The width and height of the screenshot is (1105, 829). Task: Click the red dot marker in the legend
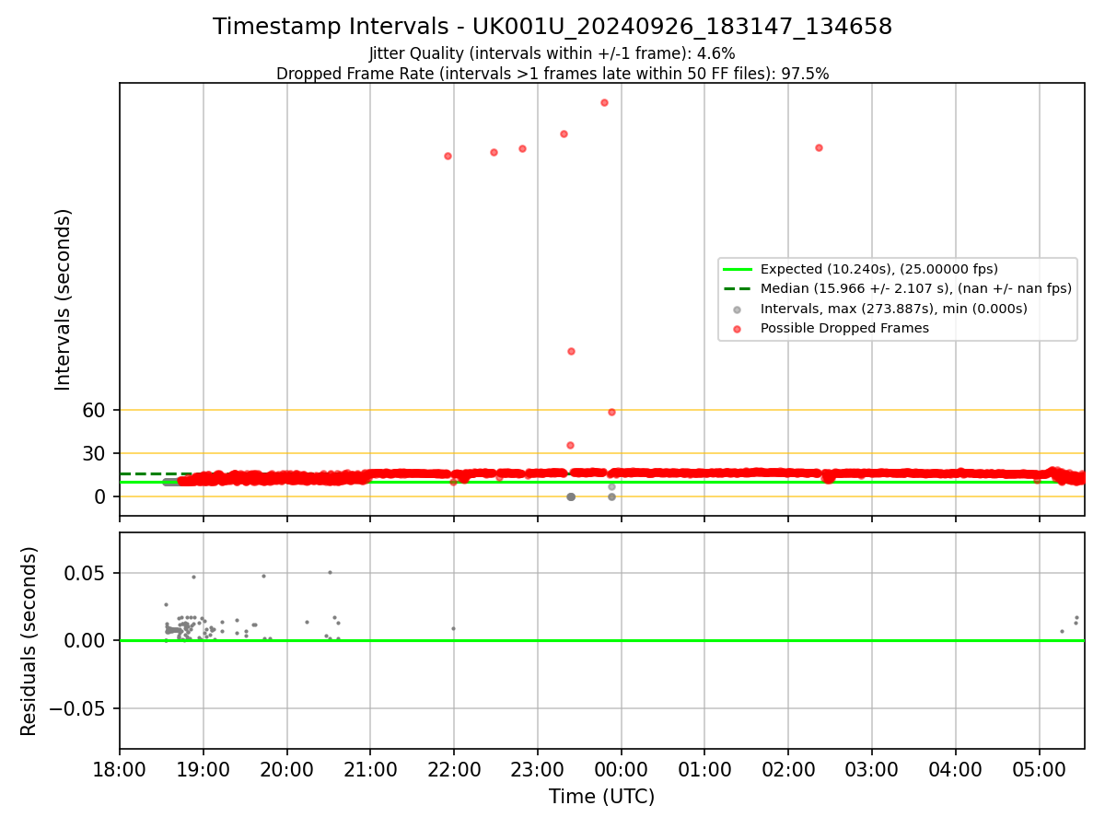(738, 328)
